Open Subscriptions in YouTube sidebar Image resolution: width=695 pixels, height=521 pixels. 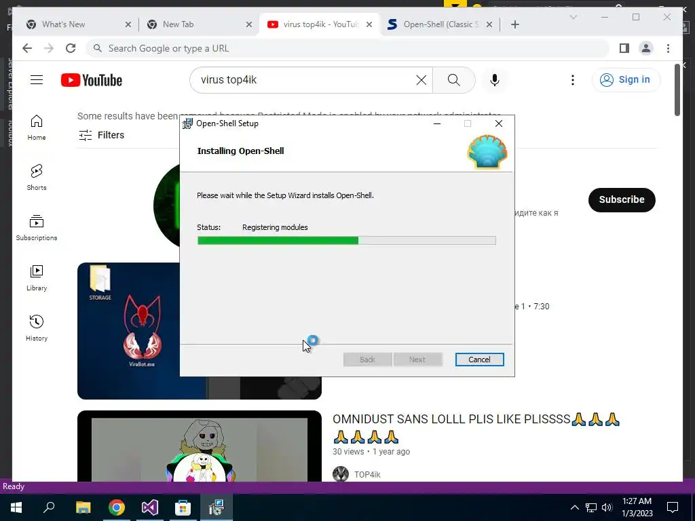tap(37, 228)
